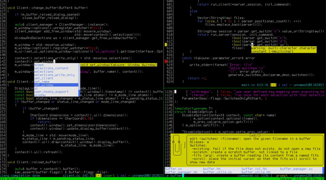
Task: Click 'template<typename T>' line
Action: tap(193, 108)
